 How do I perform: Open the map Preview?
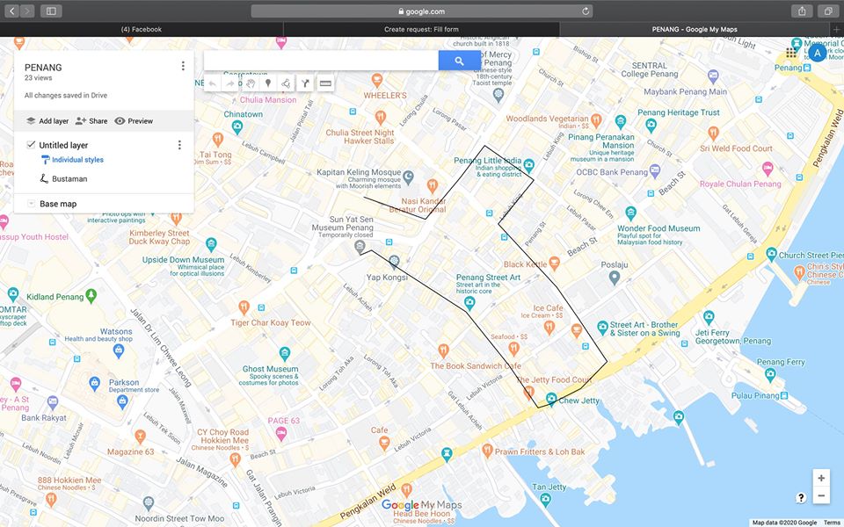tap(134, 121)
